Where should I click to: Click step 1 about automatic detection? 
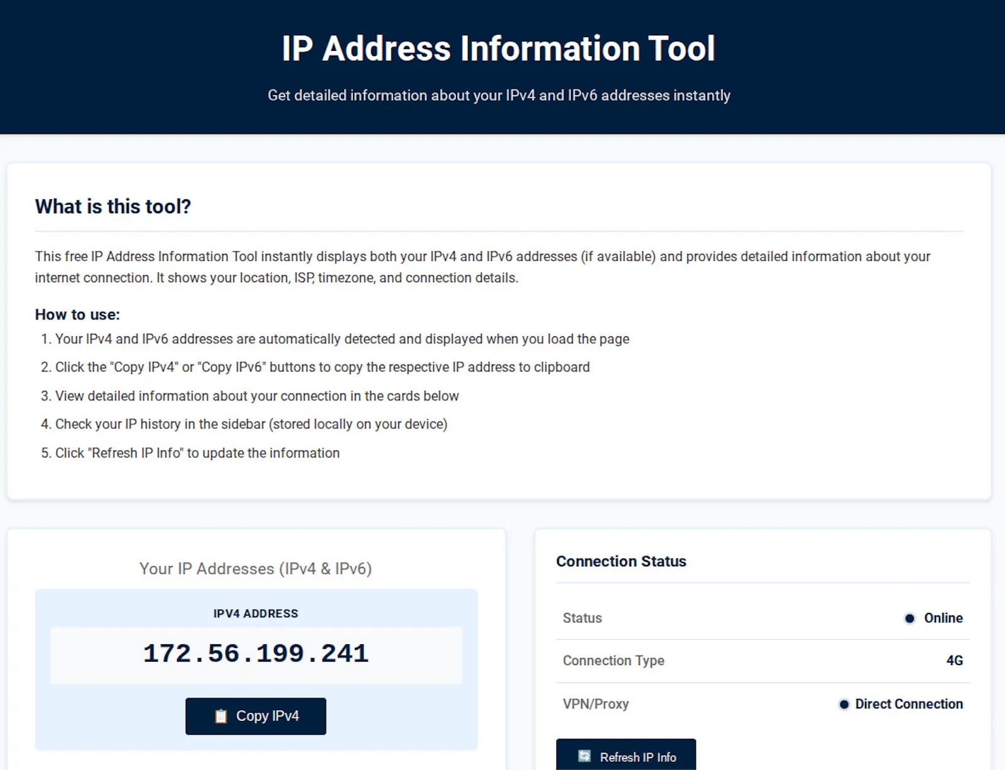click(335, 339)
